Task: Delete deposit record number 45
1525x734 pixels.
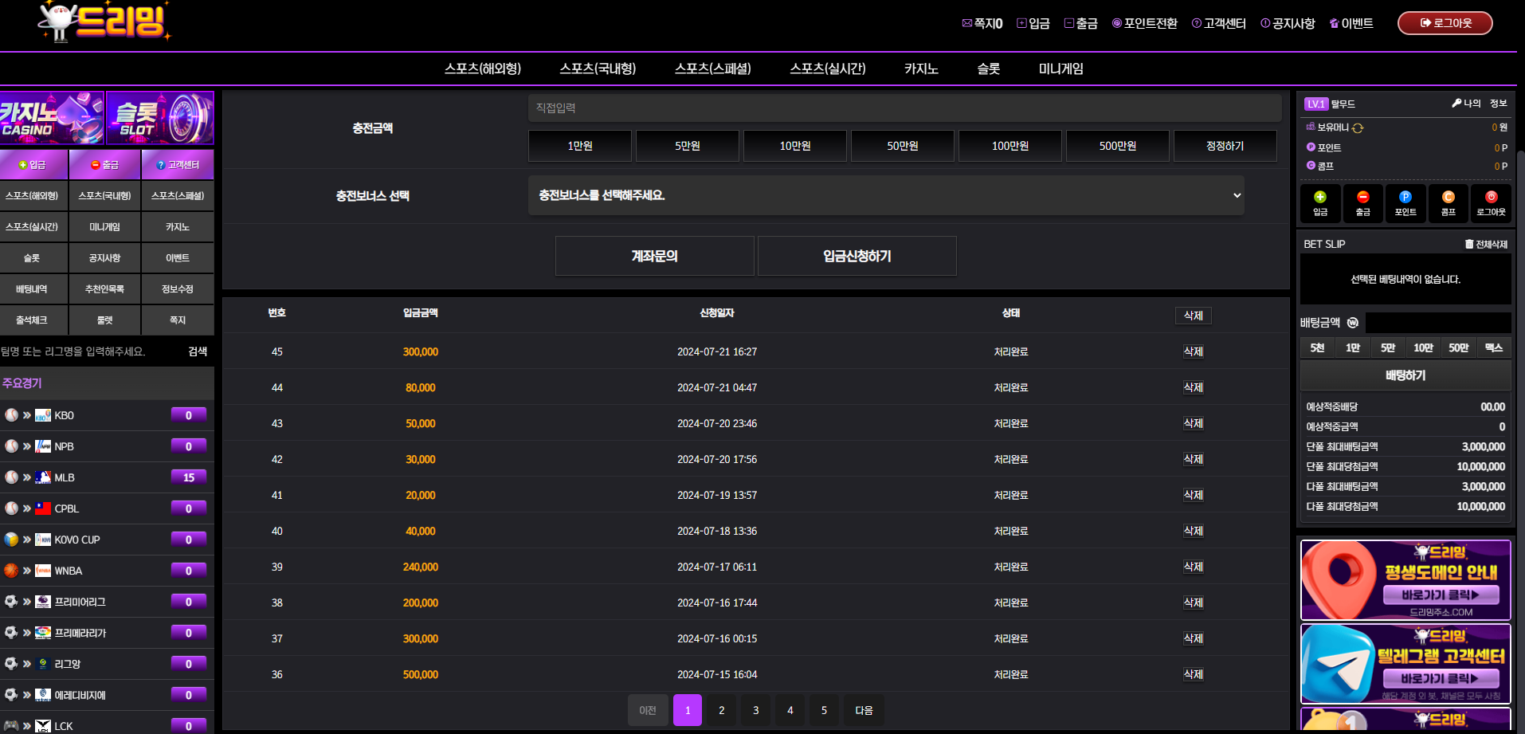Action: [1193, 351]
